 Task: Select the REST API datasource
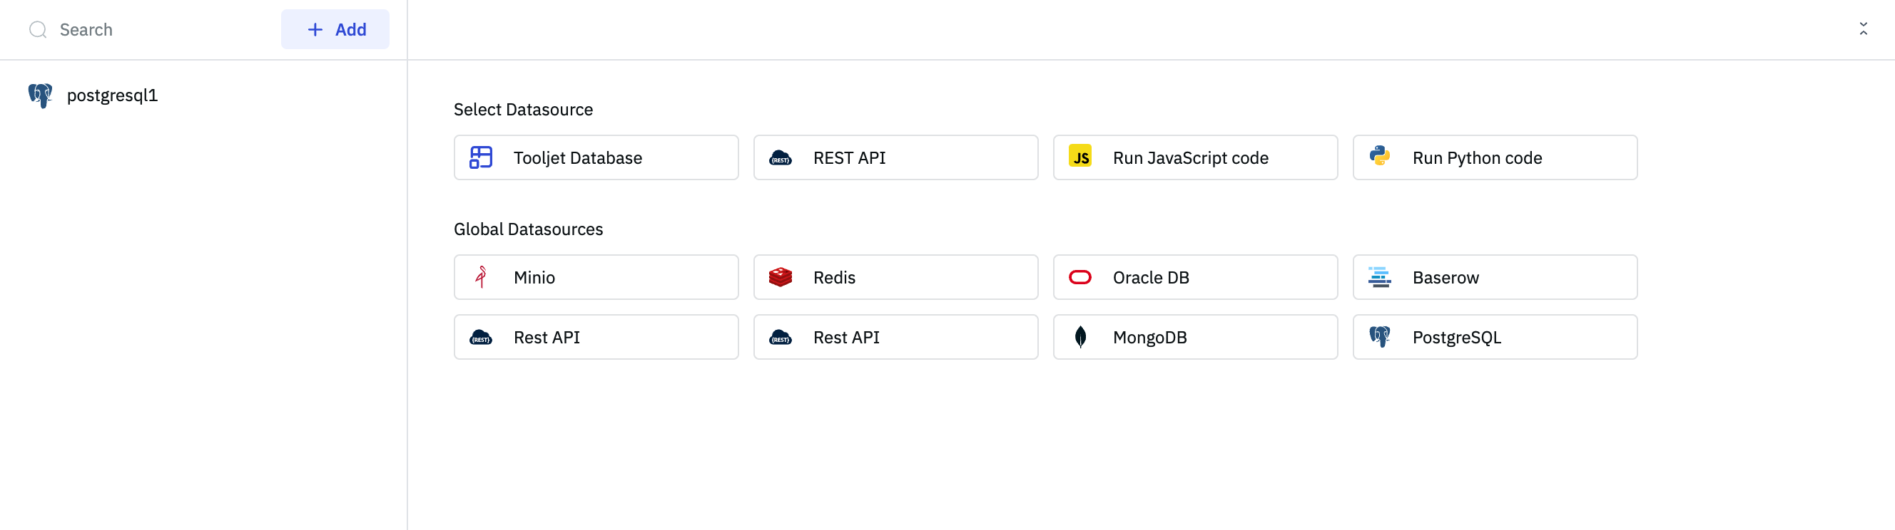click(x=895, y=157)
